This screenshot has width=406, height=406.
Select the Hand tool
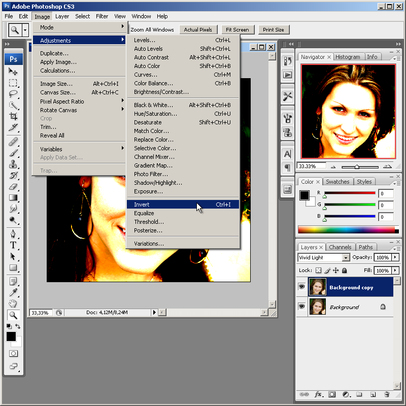point(13,303)
